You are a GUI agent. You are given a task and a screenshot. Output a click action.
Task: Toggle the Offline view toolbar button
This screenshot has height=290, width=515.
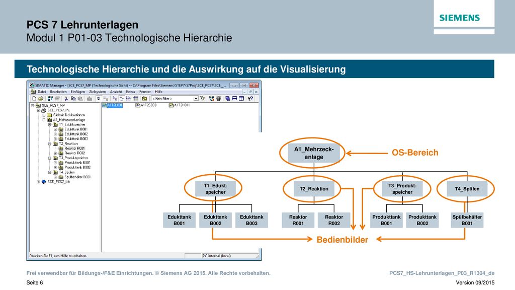pos(99,98)
